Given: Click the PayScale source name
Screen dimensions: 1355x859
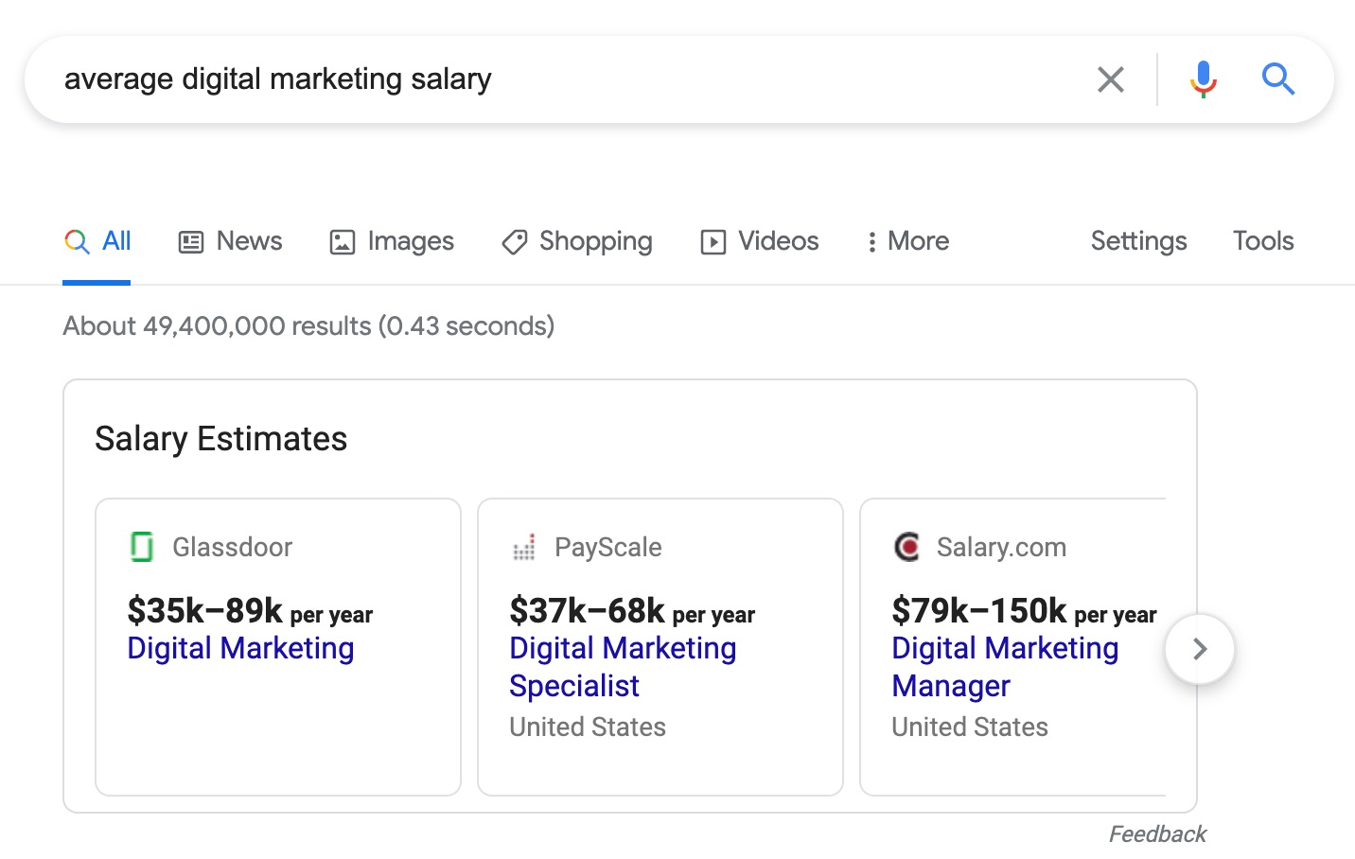Looking at the screenshot, I should (x=608, y=547).
